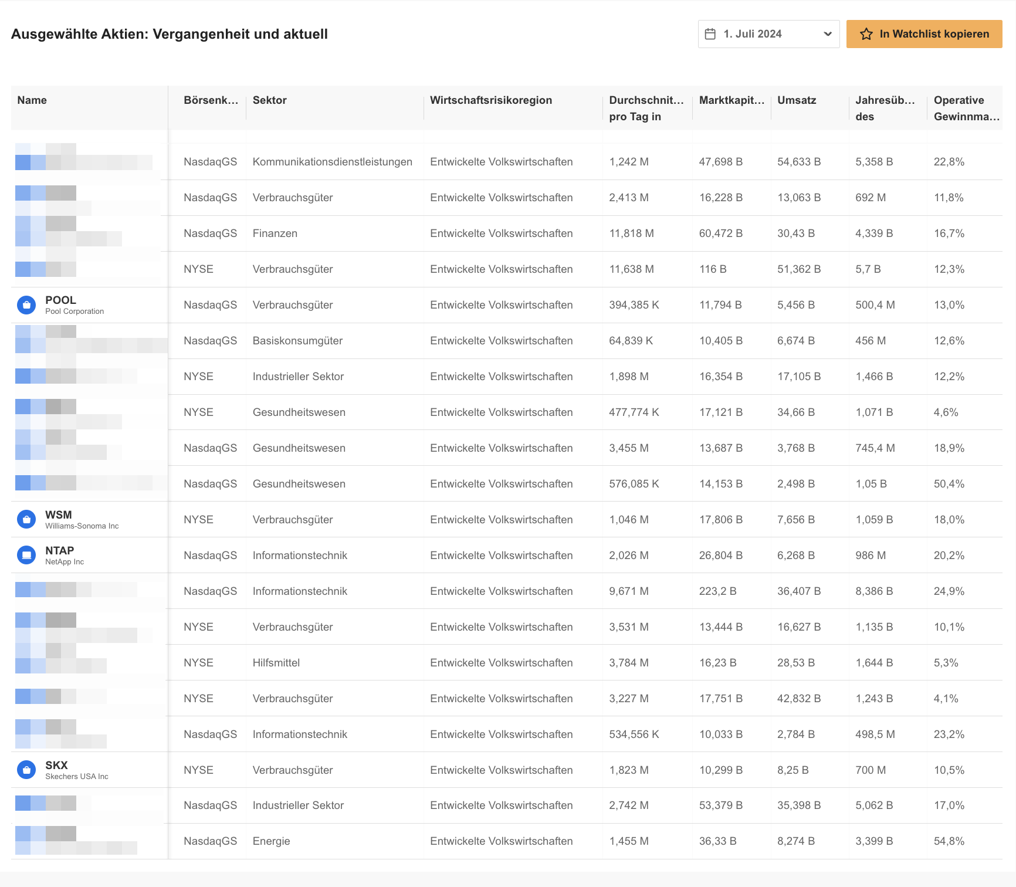Viewport: 1016px width, 887px height.
Task: Open SKX ticker link
Action: tap(56, 765)
